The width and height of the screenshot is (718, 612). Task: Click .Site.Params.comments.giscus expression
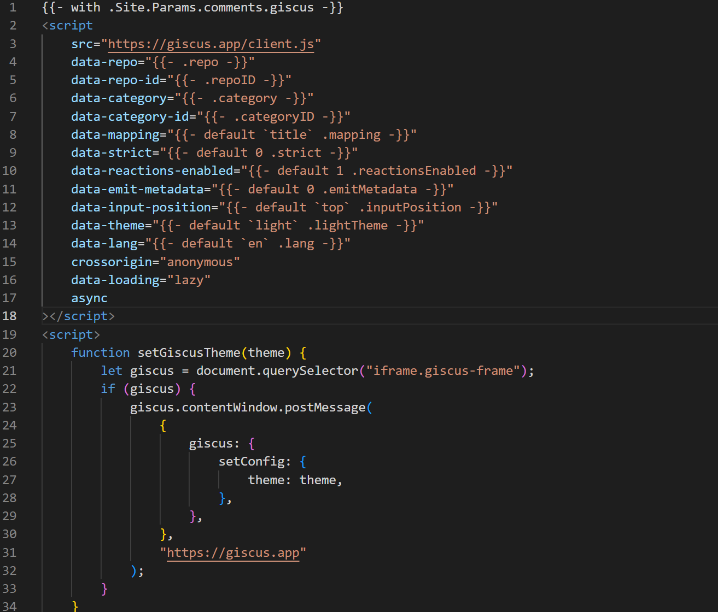pyautogui.click(x=211, y=8)
